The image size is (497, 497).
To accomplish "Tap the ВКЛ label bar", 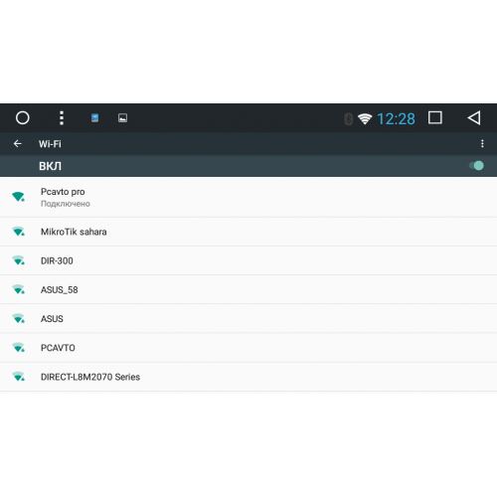I will pos(248,166).
